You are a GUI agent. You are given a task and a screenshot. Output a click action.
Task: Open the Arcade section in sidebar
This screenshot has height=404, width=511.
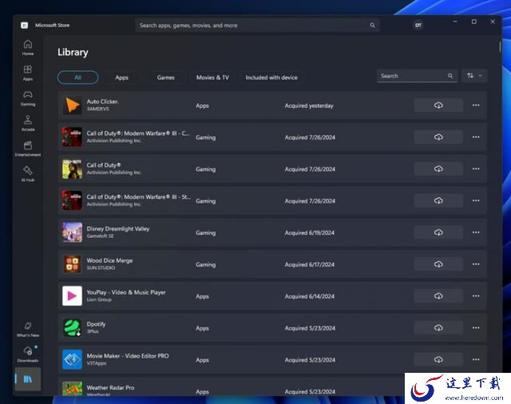28,124
